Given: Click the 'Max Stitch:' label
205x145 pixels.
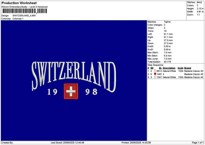Looking at the screenshot, I should [153, 53].
